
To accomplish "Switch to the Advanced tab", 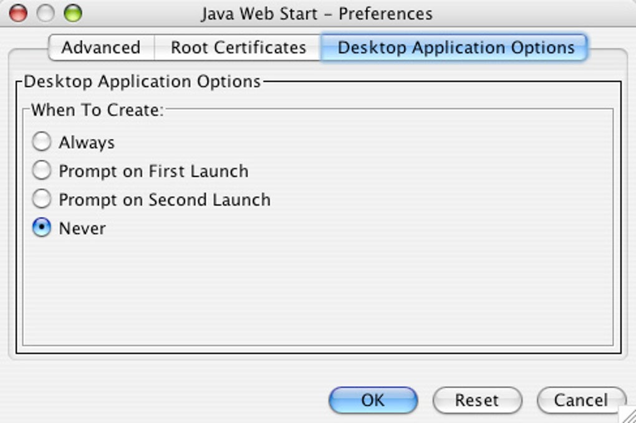I will pyautogui.click(x=100, y=48).
